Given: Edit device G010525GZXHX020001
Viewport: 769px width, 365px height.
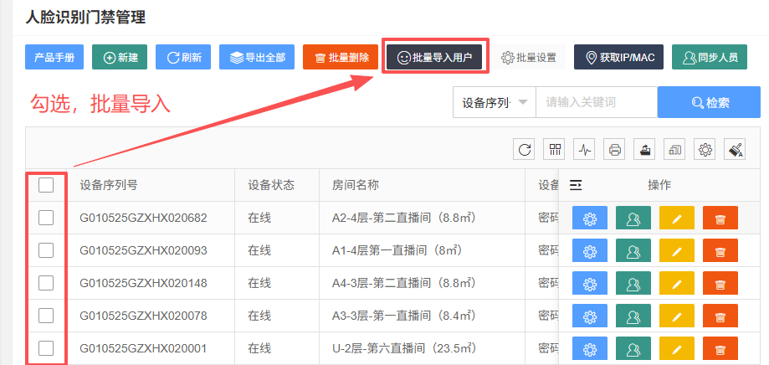Looking at the screenshot, I should click(677, 349).
